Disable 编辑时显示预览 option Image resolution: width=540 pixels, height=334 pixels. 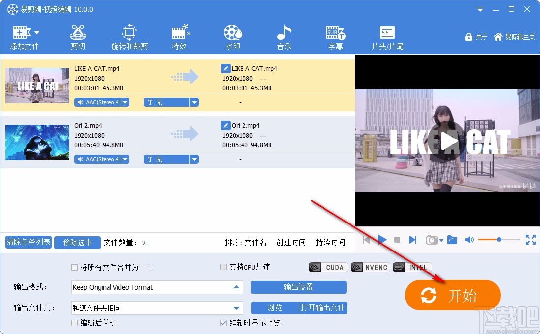[223, 323]
